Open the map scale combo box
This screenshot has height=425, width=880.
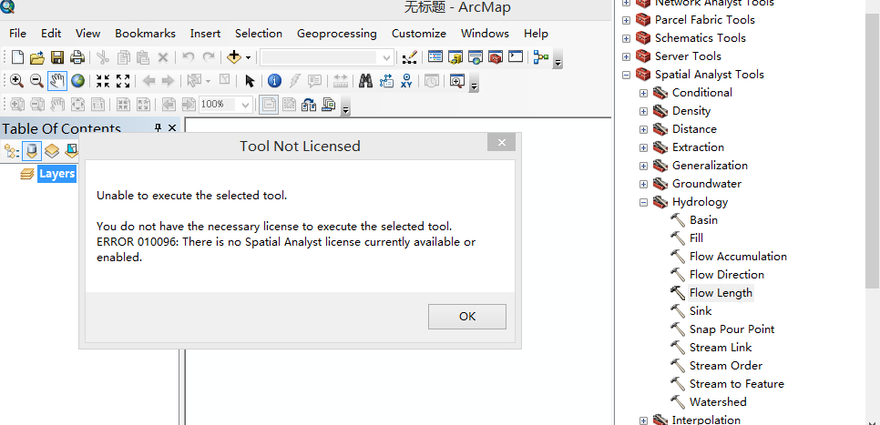(327, 57)
